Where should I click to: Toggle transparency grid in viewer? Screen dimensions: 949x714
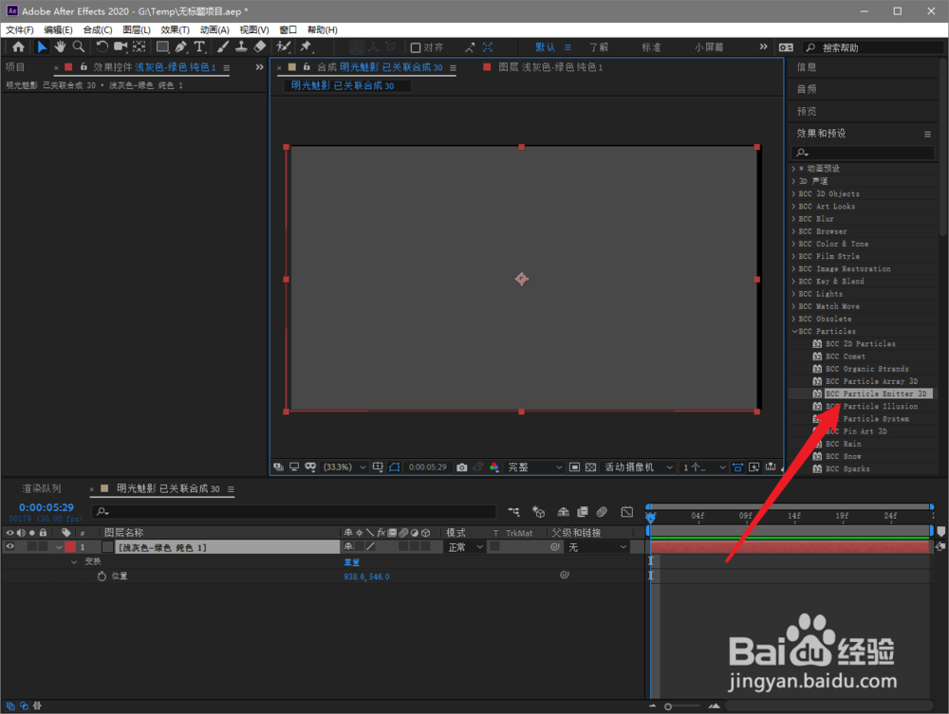coord(590,467)
